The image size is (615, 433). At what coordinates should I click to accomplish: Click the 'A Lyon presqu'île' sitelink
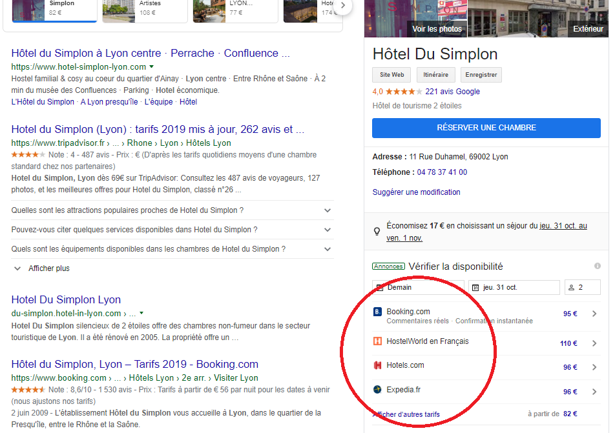click(109, 102)
